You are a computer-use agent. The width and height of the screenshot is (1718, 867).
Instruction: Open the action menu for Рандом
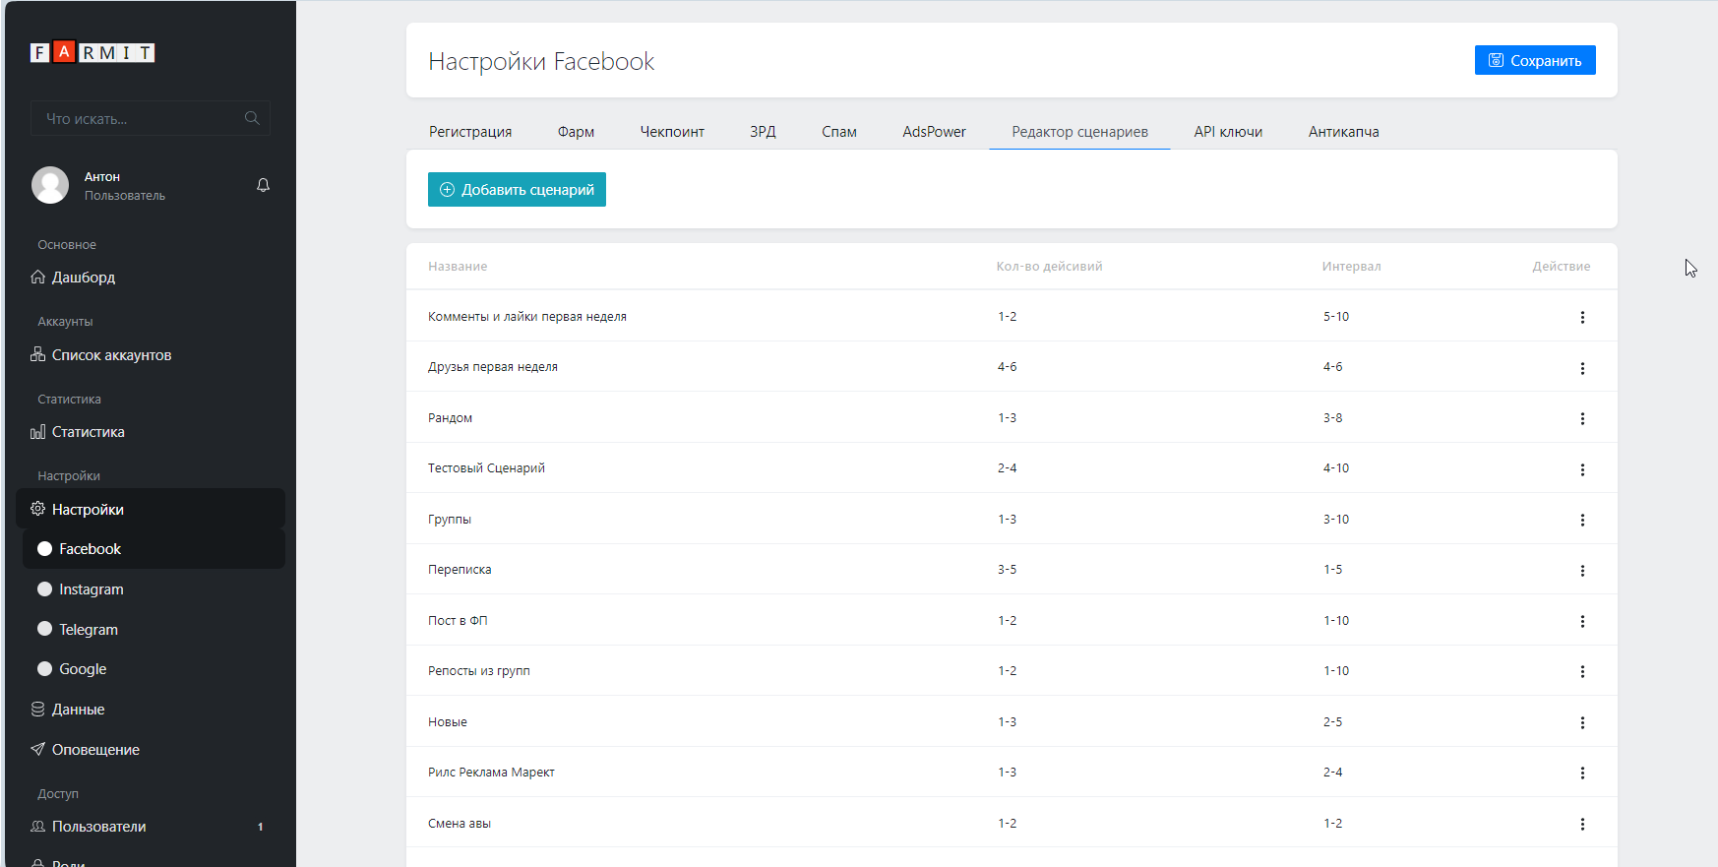pyautogui.click(x=1582, y=418)
